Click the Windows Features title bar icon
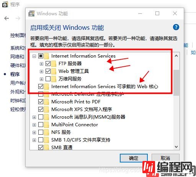 (x=31, y=13)
